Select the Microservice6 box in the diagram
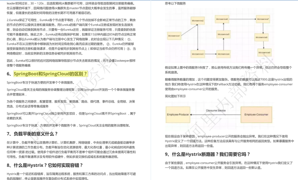Viewport: 298px width, 180px height. (222, 19)
